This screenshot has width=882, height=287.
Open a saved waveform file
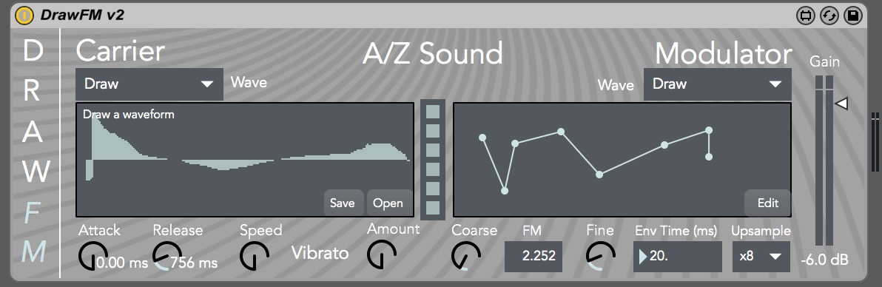[x=388, y=203]
